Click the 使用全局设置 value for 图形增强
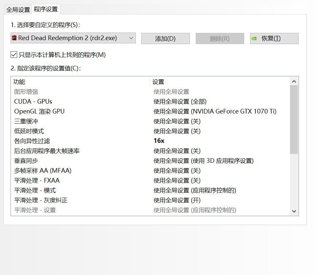This screenshot has height=275, width=318. [171, 92]
